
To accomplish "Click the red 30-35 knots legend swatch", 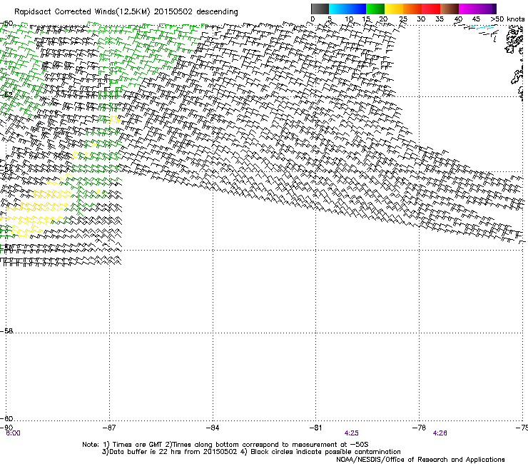I will [431, 9].
